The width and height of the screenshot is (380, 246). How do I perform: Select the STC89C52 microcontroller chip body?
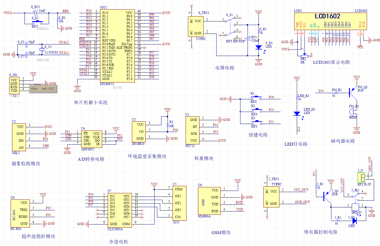click(117, 46)
